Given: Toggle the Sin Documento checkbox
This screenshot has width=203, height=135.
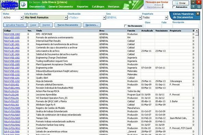Looking at the screenshot, I should tap(125, 26).
